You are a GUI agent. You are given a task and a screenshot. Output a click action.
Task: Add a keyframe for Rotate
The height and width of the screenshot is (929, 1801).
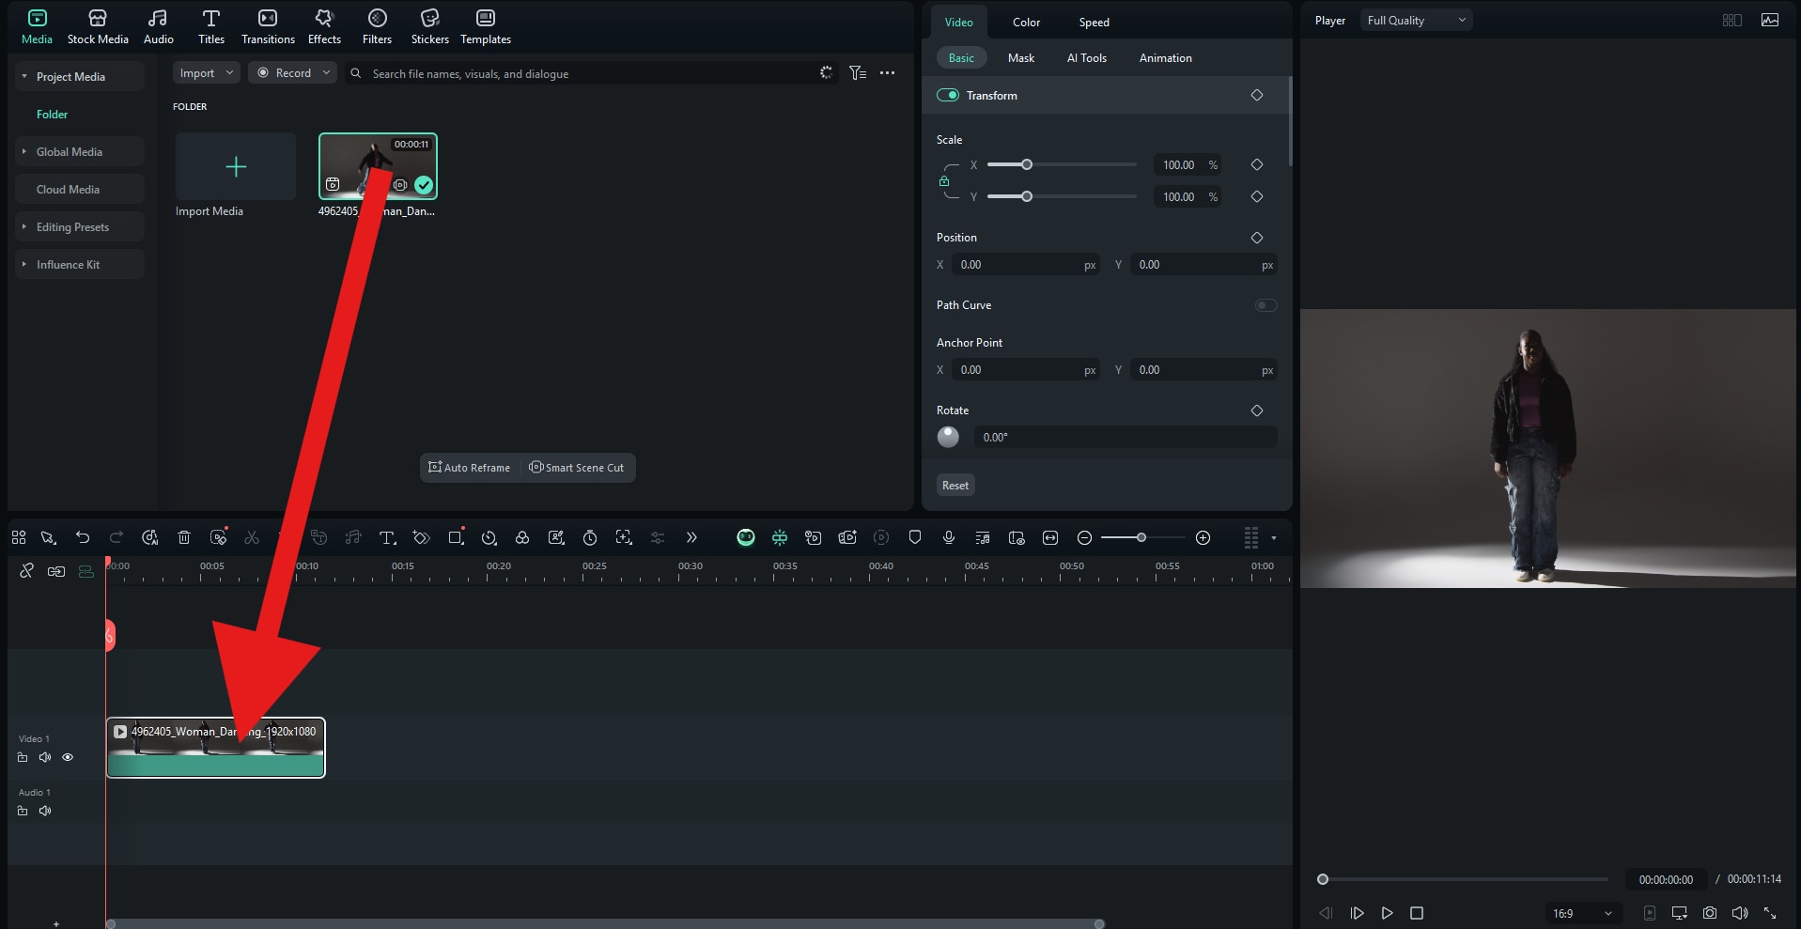1257,410
